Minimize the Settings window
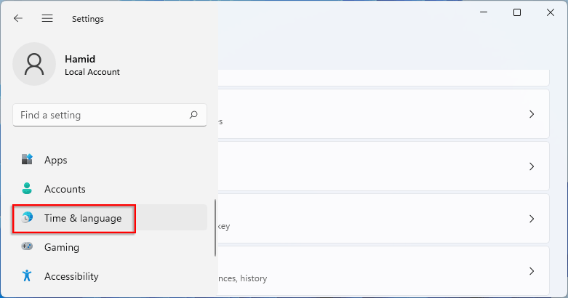 click(x=483, y=12)
